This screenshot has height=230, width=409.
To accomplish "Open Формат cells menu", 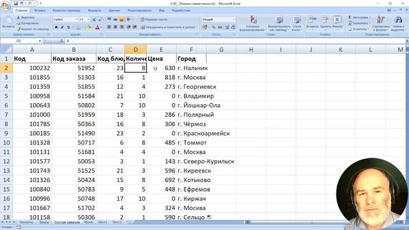I will (x=337, y=22).
